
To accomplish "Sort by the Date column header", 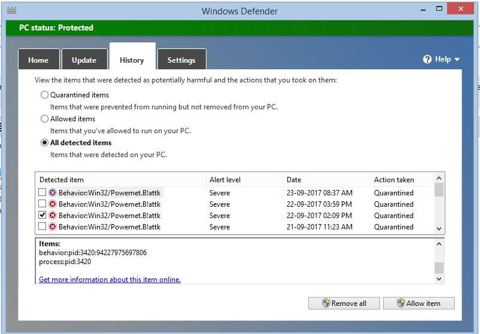I will coord(326,180).
